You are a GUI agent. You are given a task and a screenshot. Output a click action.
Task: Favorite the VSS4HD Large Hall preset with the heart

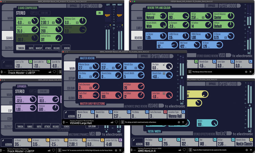click(x=116, y=122)
